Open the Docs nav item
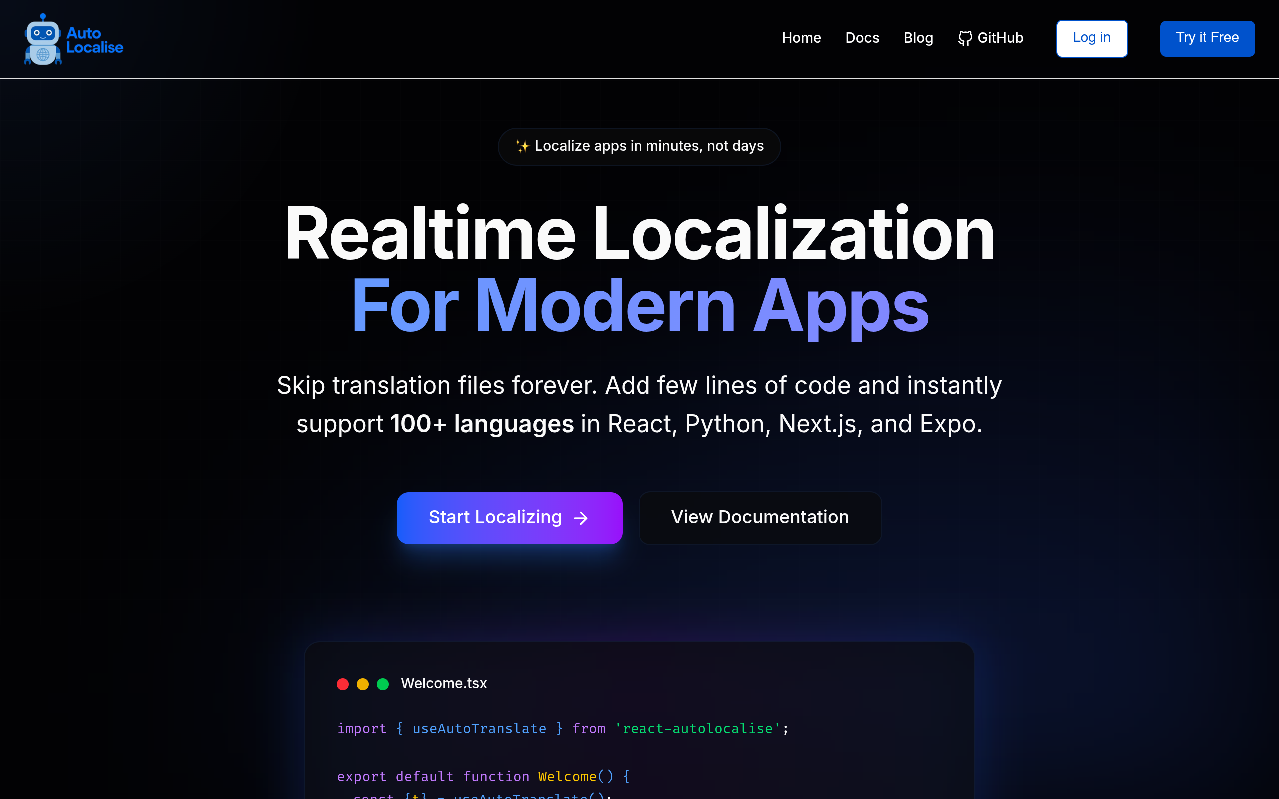The height and width of the screenshot is (799, 1279). [862, 38]
